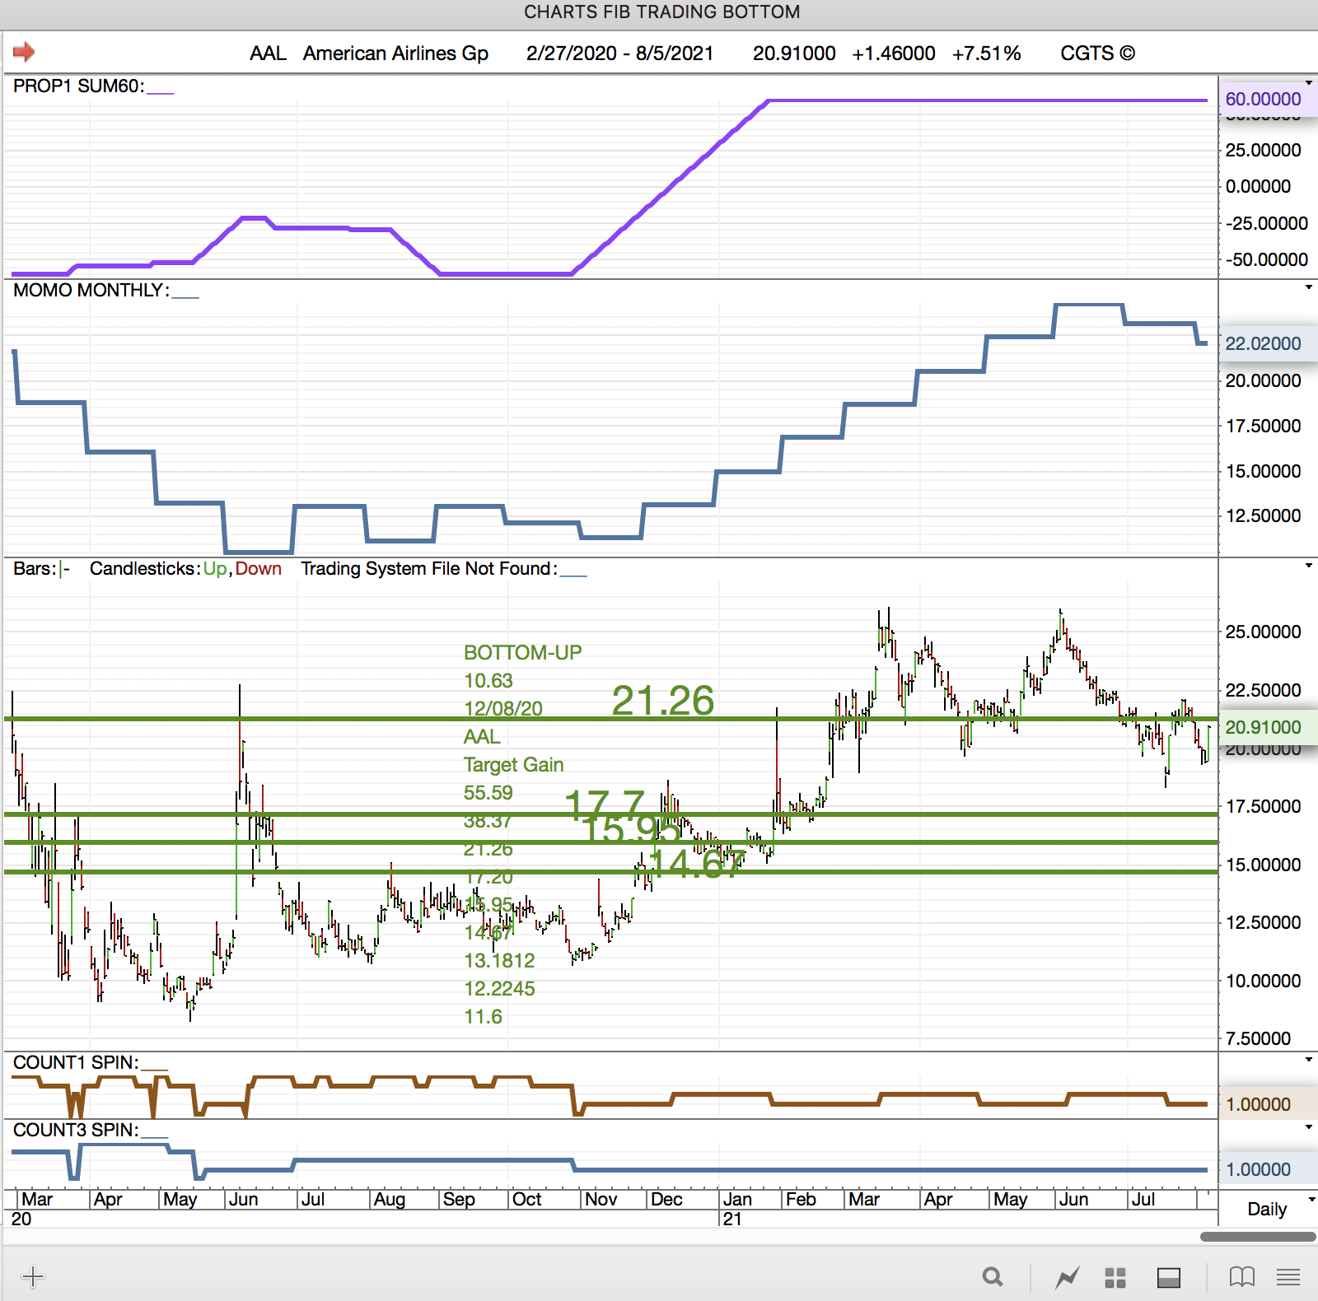Image resolution: width=1318 pixels, height=1301 pixels.
Task: Open the magnifying glass search tool
Action: coord(993,1277)
